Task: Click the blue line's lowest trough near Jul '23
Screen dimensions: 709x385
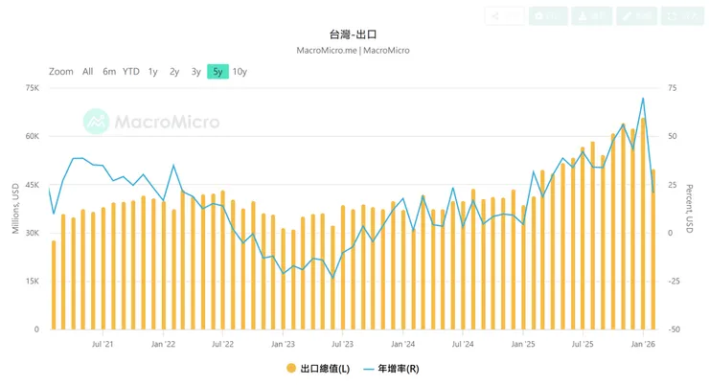Action: (x=332, y=278)
